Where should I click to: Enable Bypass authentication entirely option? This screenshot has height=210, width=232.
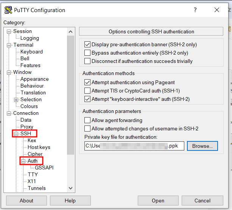[87, 53]
